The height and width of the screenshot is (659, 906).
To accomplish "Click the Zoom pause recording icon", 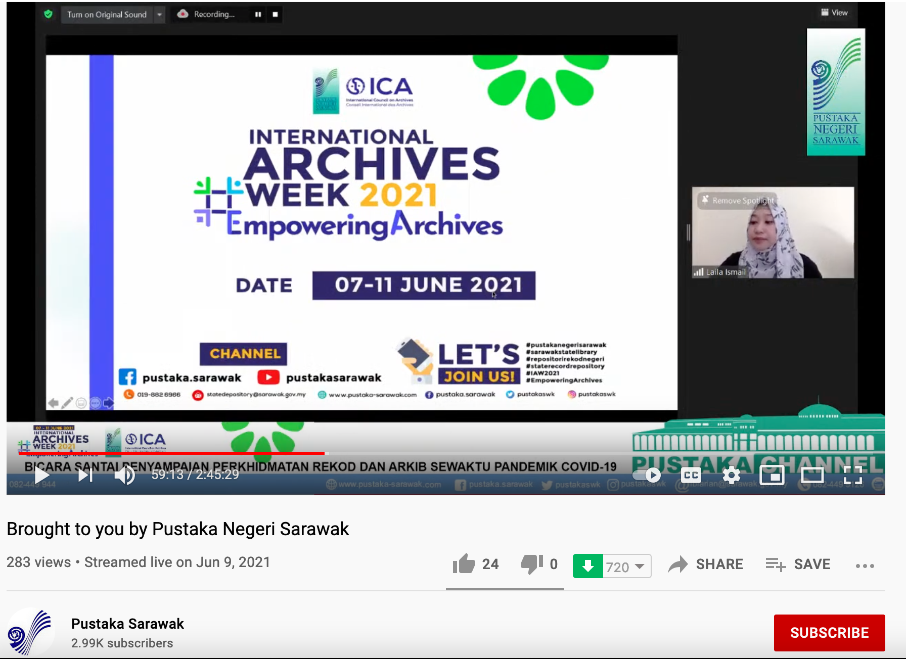I will [258, 15].
